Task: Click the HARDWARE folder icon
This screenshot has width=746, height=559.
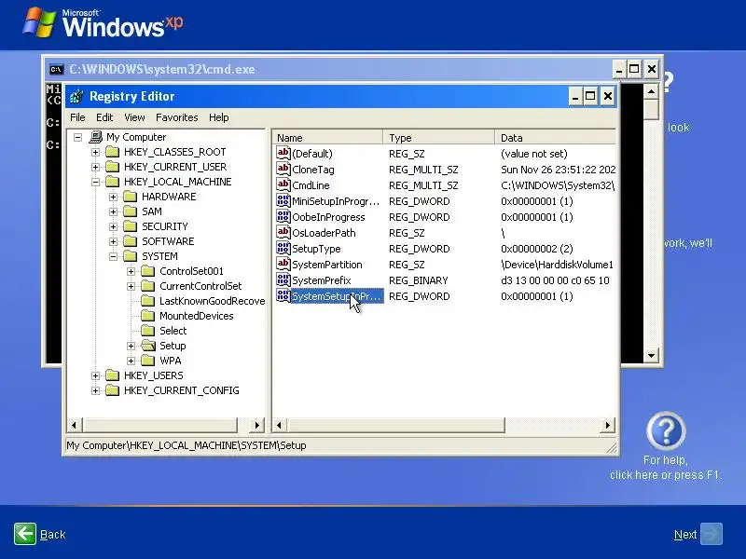Action: pyautogui.click(x=131, y=197)
